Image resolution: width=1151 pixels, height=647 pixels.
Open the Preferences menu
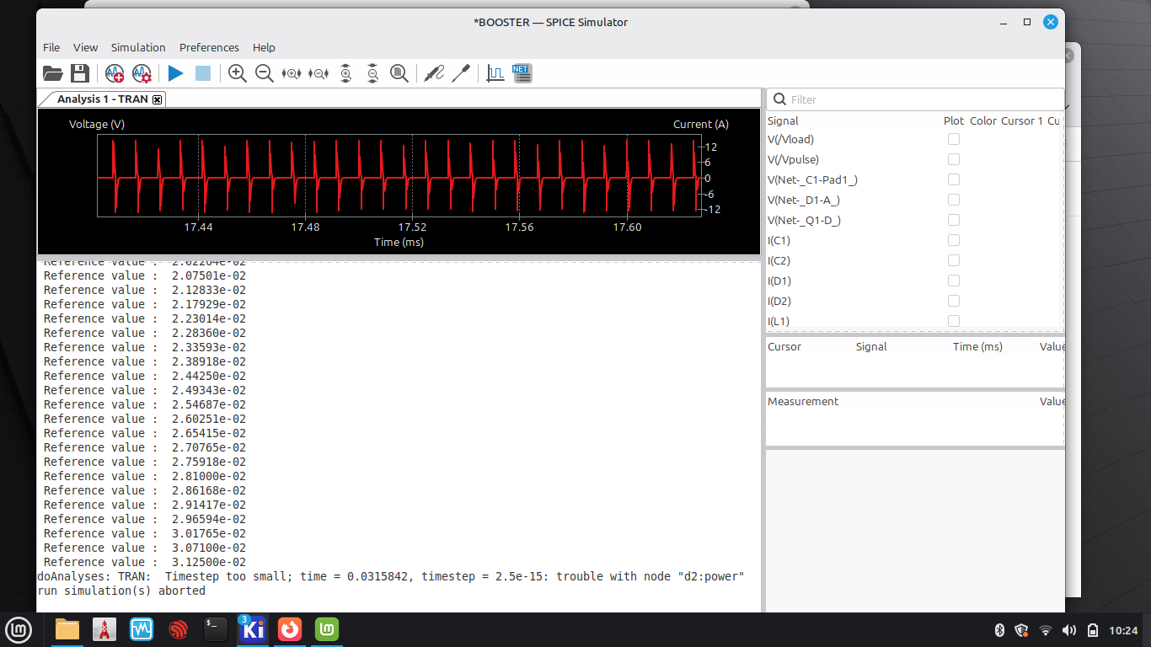click(209, 47)
